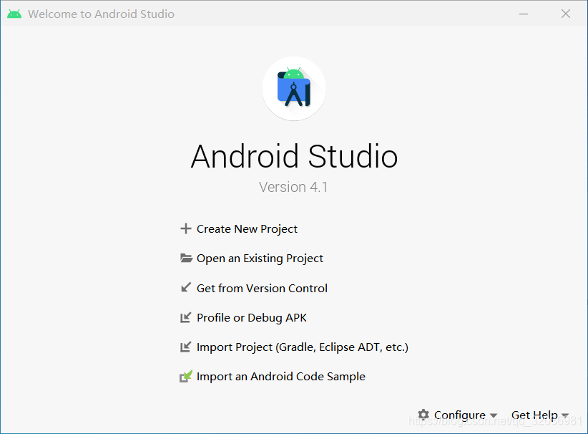Click the plus icon beside Create New Project
This screenshot has width=588, height=434.
[x=185, y=228]
